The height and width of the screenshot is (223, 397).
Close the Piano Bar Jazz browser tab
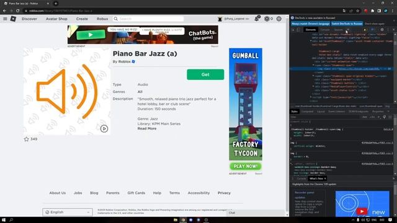pos(48,4)
